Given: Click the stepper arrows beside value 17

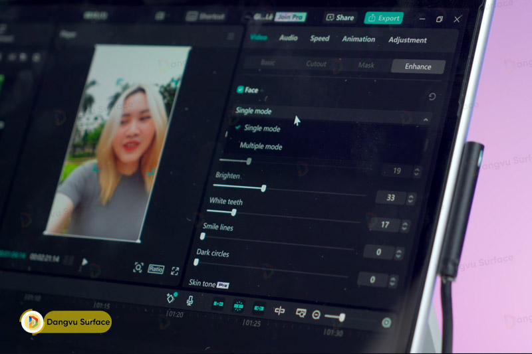Looking at the screenshot, I should point(404,226).
